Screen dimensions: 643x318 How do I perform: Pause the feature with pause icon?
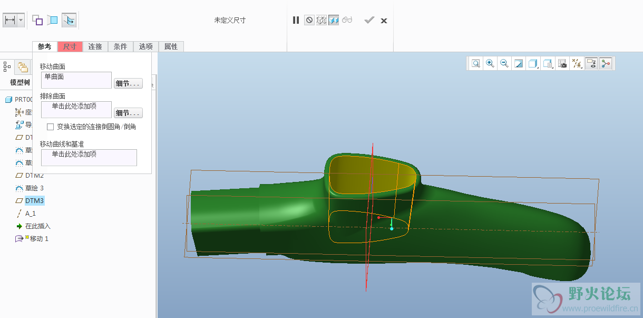coord(296,20)
